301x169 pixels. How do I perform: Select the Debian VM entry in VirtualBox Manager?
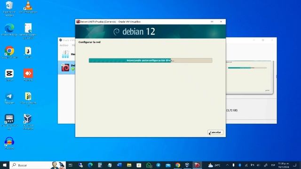coord(67,68)
